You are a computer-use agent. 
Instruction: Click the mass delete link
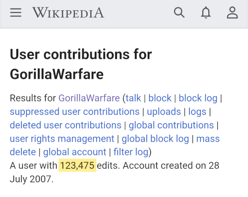click(x=208, y=139)
